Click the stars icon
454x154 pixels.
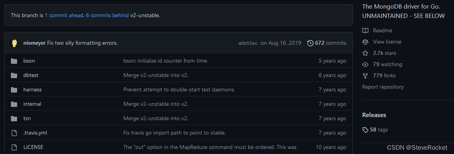point(365,53)
